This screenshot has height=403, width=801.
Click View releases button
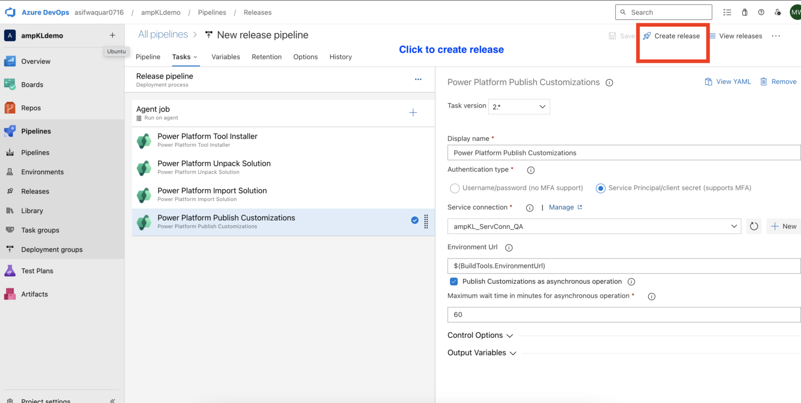[735, 36]
